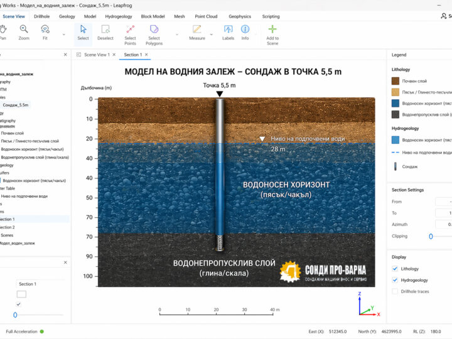Click the Deselect tool
Viewport: 452px width, 339px height.
tap(105, 32)
